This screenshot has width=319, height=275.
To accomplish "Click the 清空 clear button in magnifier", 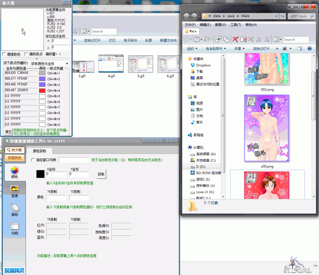I will pos(8,132).
